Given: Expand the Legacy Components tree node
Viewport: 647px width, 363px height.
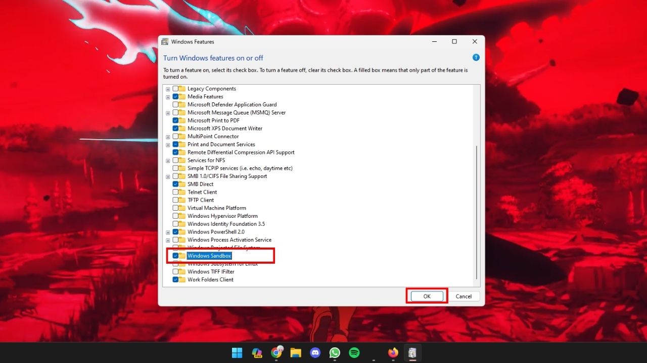Looking at the screenshot, I should coord(168,89).
